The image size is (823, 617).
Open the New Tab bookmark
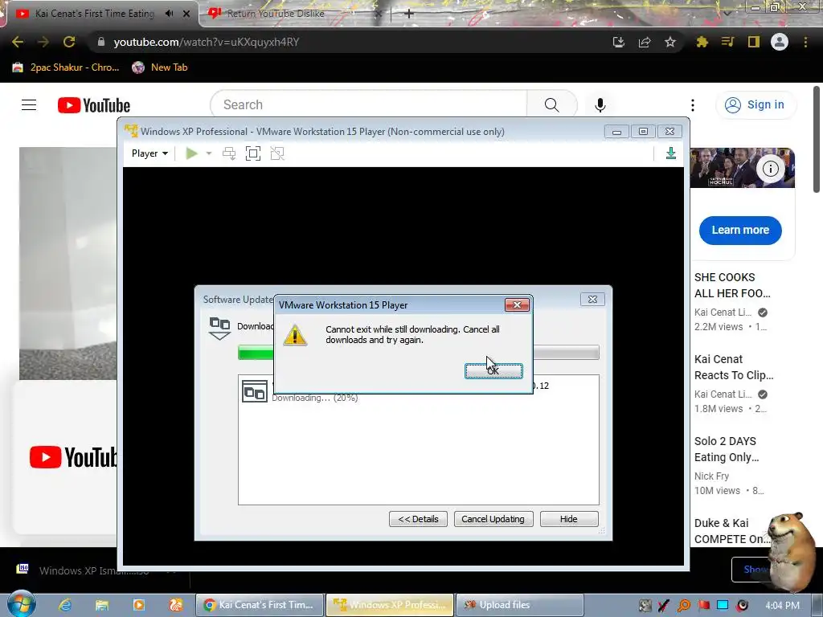(x=160, y=67)
